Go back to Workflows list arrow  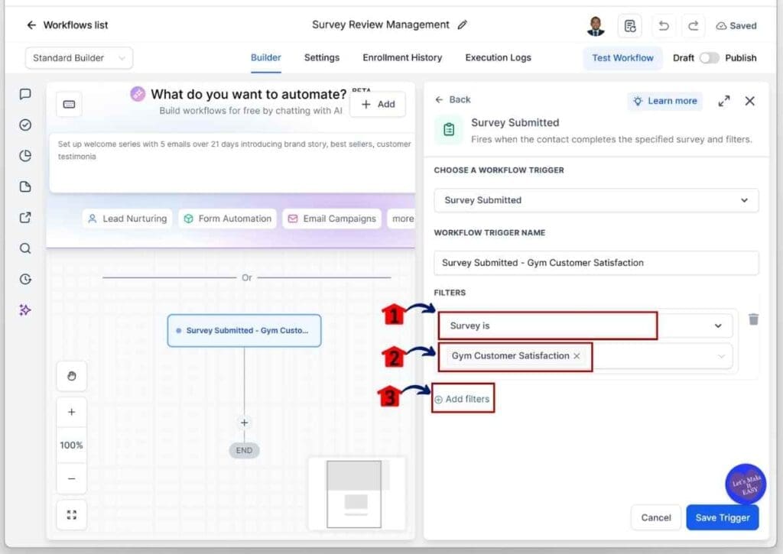(31, 25)
